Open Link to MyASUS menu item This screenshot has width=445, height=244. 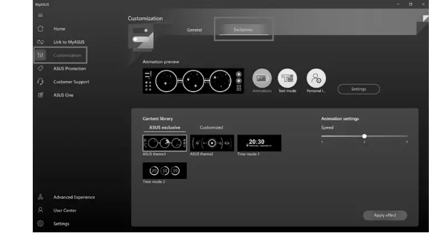(69, 42)
